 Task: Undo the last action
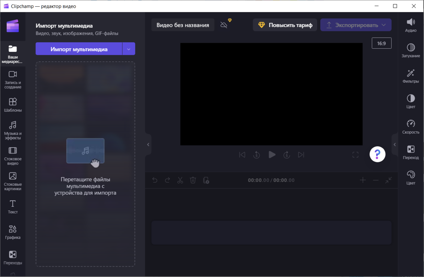(155, 180)
